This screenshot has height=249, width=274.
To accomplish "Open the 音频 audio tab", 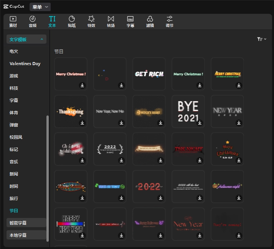I will click(33, 21).
